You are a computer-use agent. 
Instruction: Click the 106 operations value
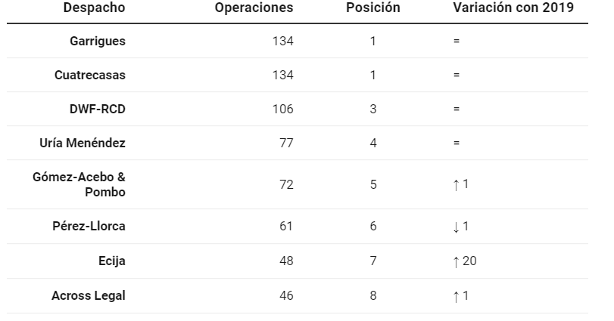click(x=282, y=109)
